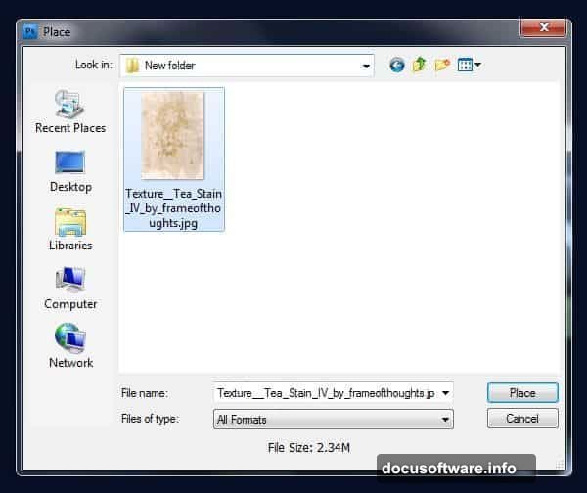Open Desktop location in sidebar
Image resolution: width=587 pixels, height=493 pixels.
(x=70, y=171)
